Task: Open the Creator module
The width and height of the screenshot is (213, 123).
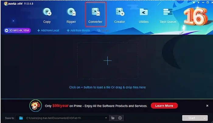Action: point(120,15)
